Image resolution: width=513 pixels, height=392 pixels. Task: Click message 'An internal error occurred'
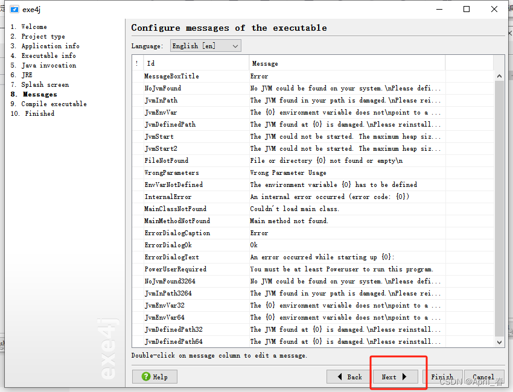point(330,197)
